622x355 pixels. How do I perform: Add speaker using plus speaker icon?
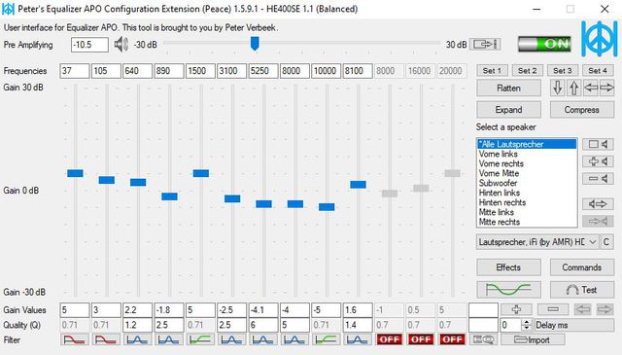[x=598, y=161]
